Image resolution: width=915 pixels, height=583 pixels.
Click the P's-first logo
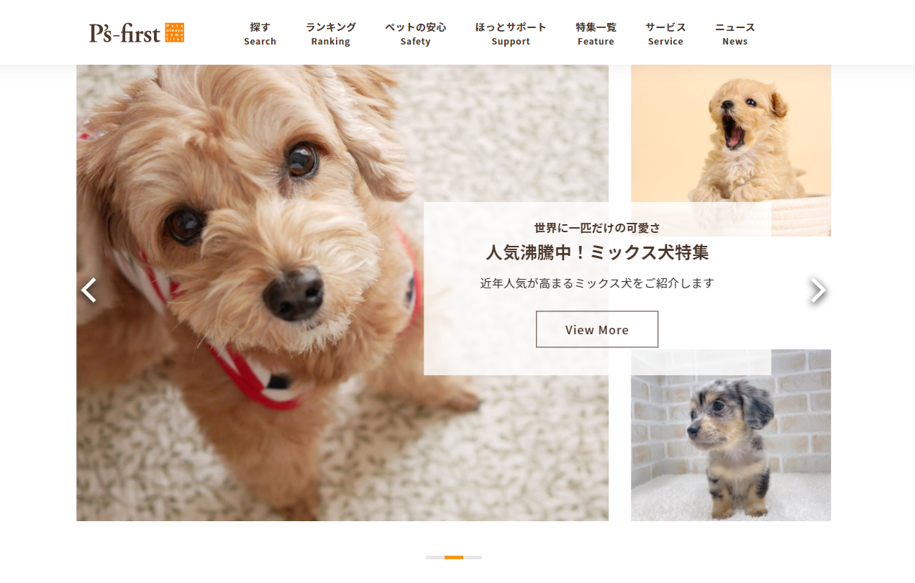click(x=136, y=33)
